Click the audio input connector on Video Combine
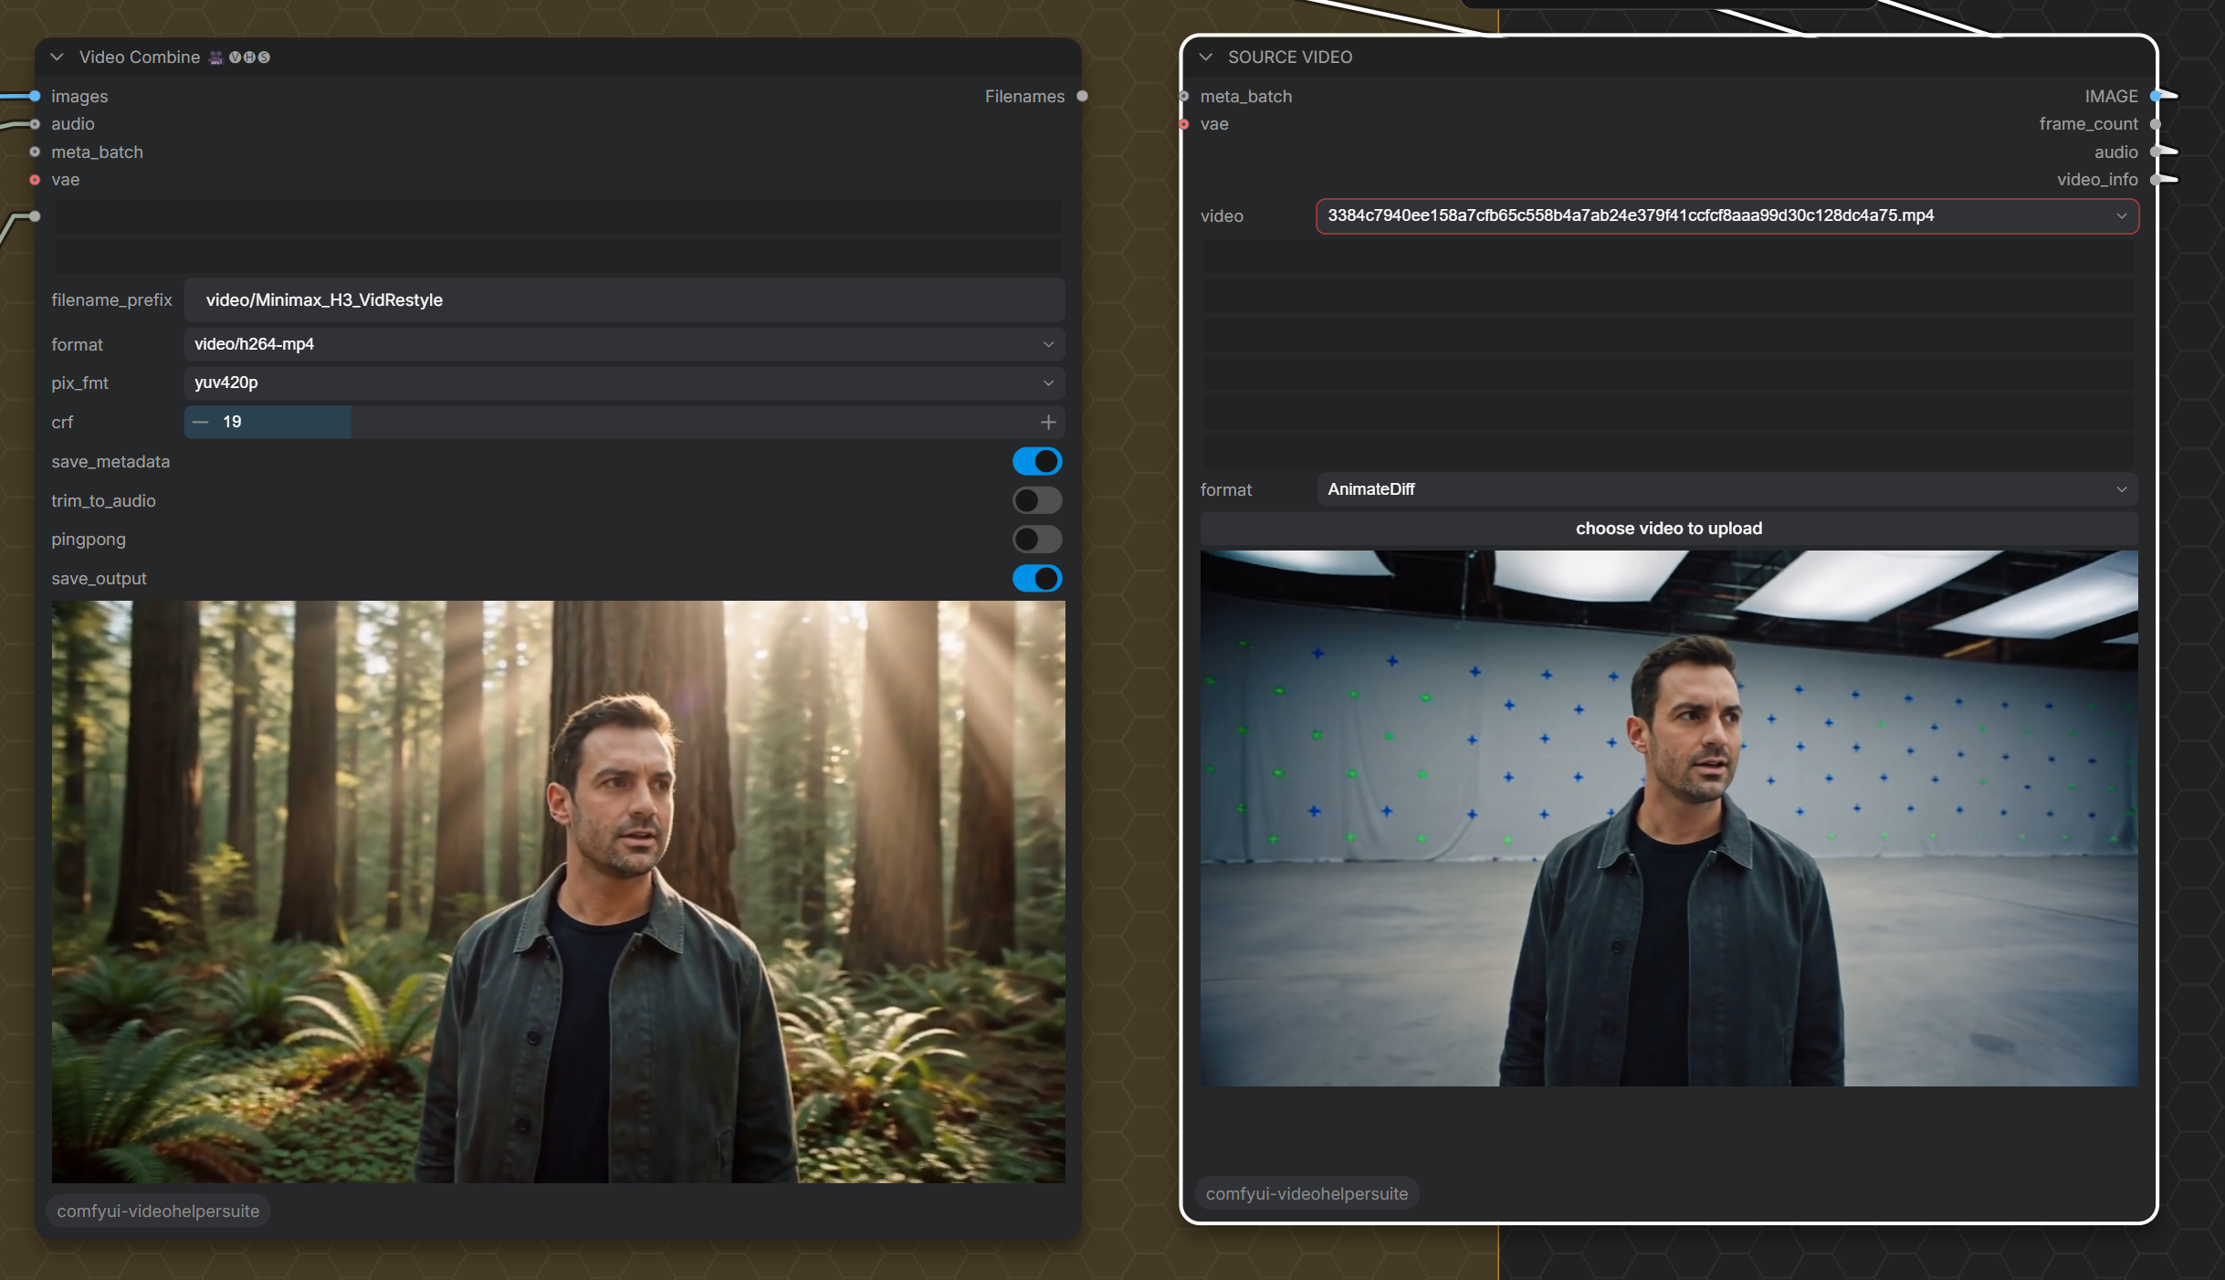This screenshot has height=1280, width=2225. click(x=35, y=124)
